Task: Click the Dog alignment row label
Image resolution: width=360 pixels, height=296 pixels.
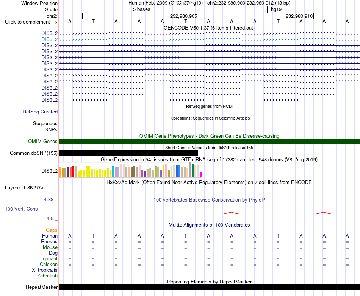Action: 53,253
